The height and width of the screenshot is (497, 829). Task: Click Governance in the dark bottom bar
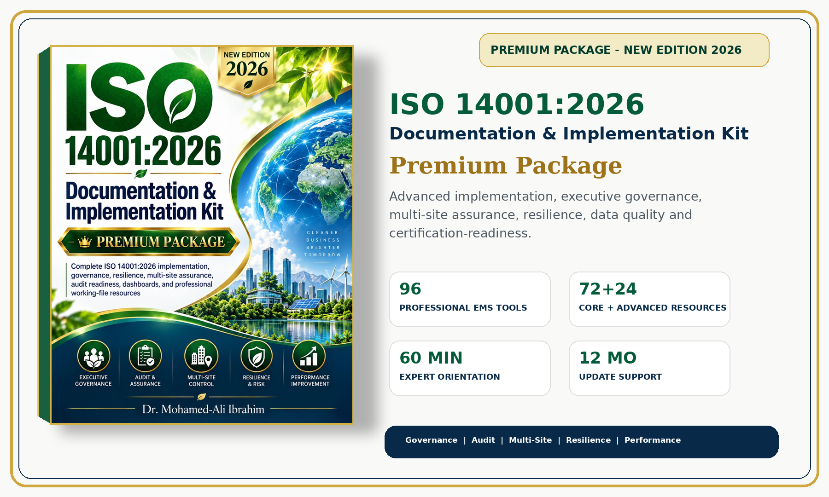click(431, 440)
